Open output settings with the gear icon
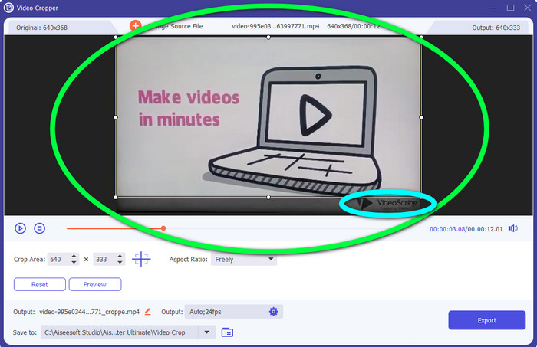Screen dimensions: 537x347 [x=273, y=312]
